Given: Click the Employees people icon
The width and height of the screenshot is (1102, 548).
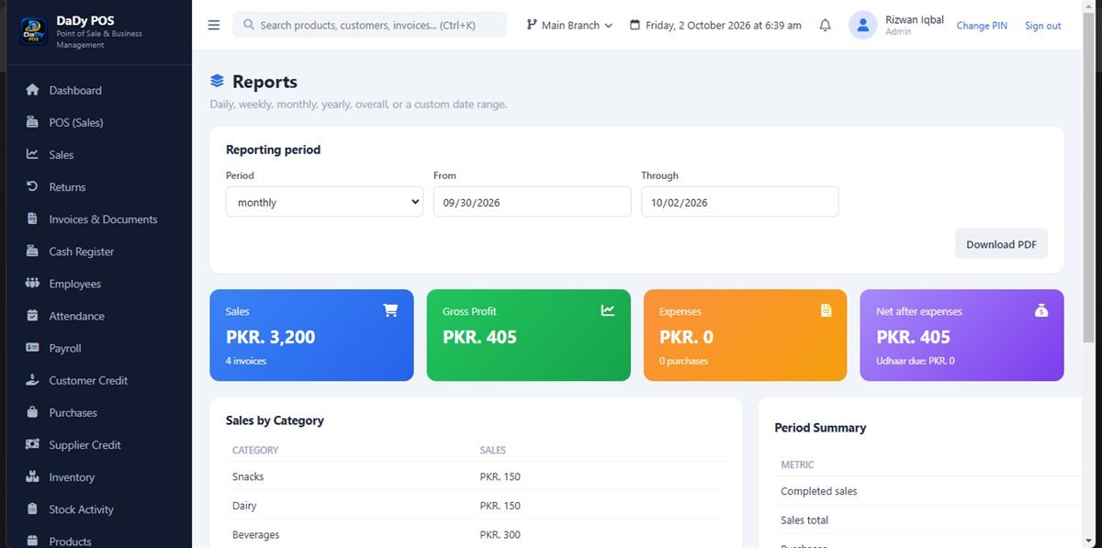Looking at the screenshot, I should (33, 283).
